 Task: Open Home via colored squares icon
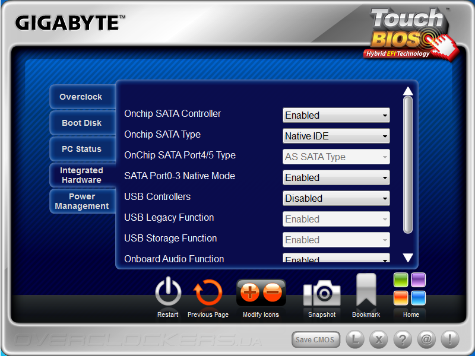(x=410, y=289)
